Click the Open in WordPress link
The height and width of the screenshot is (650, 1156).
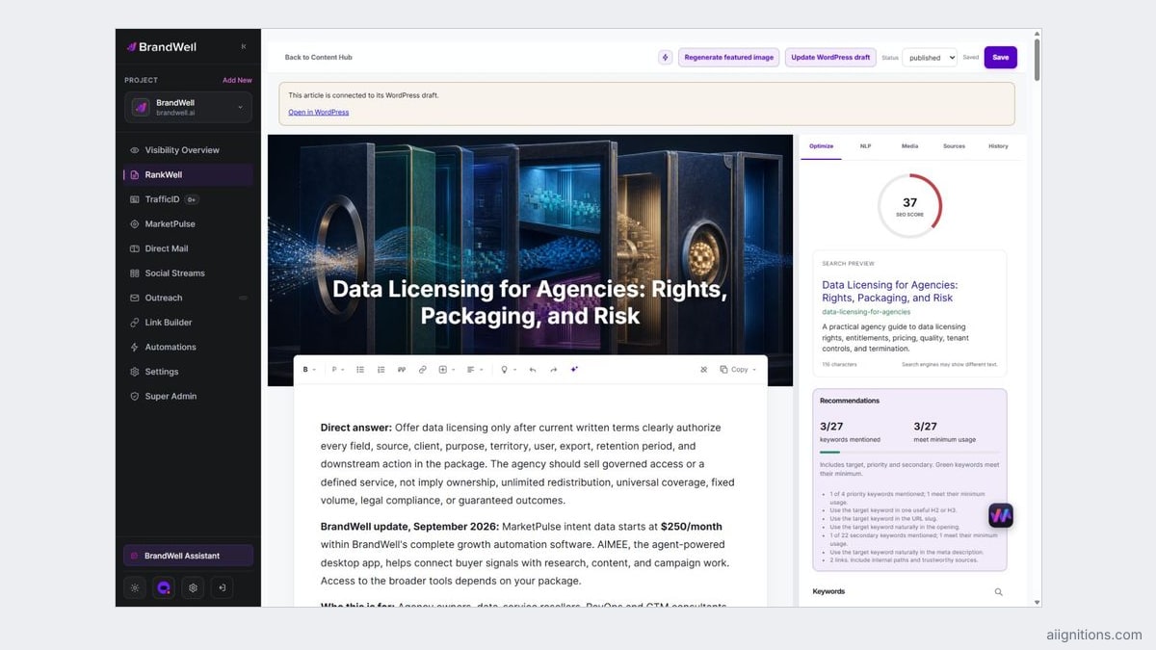(x=319, y=113)
